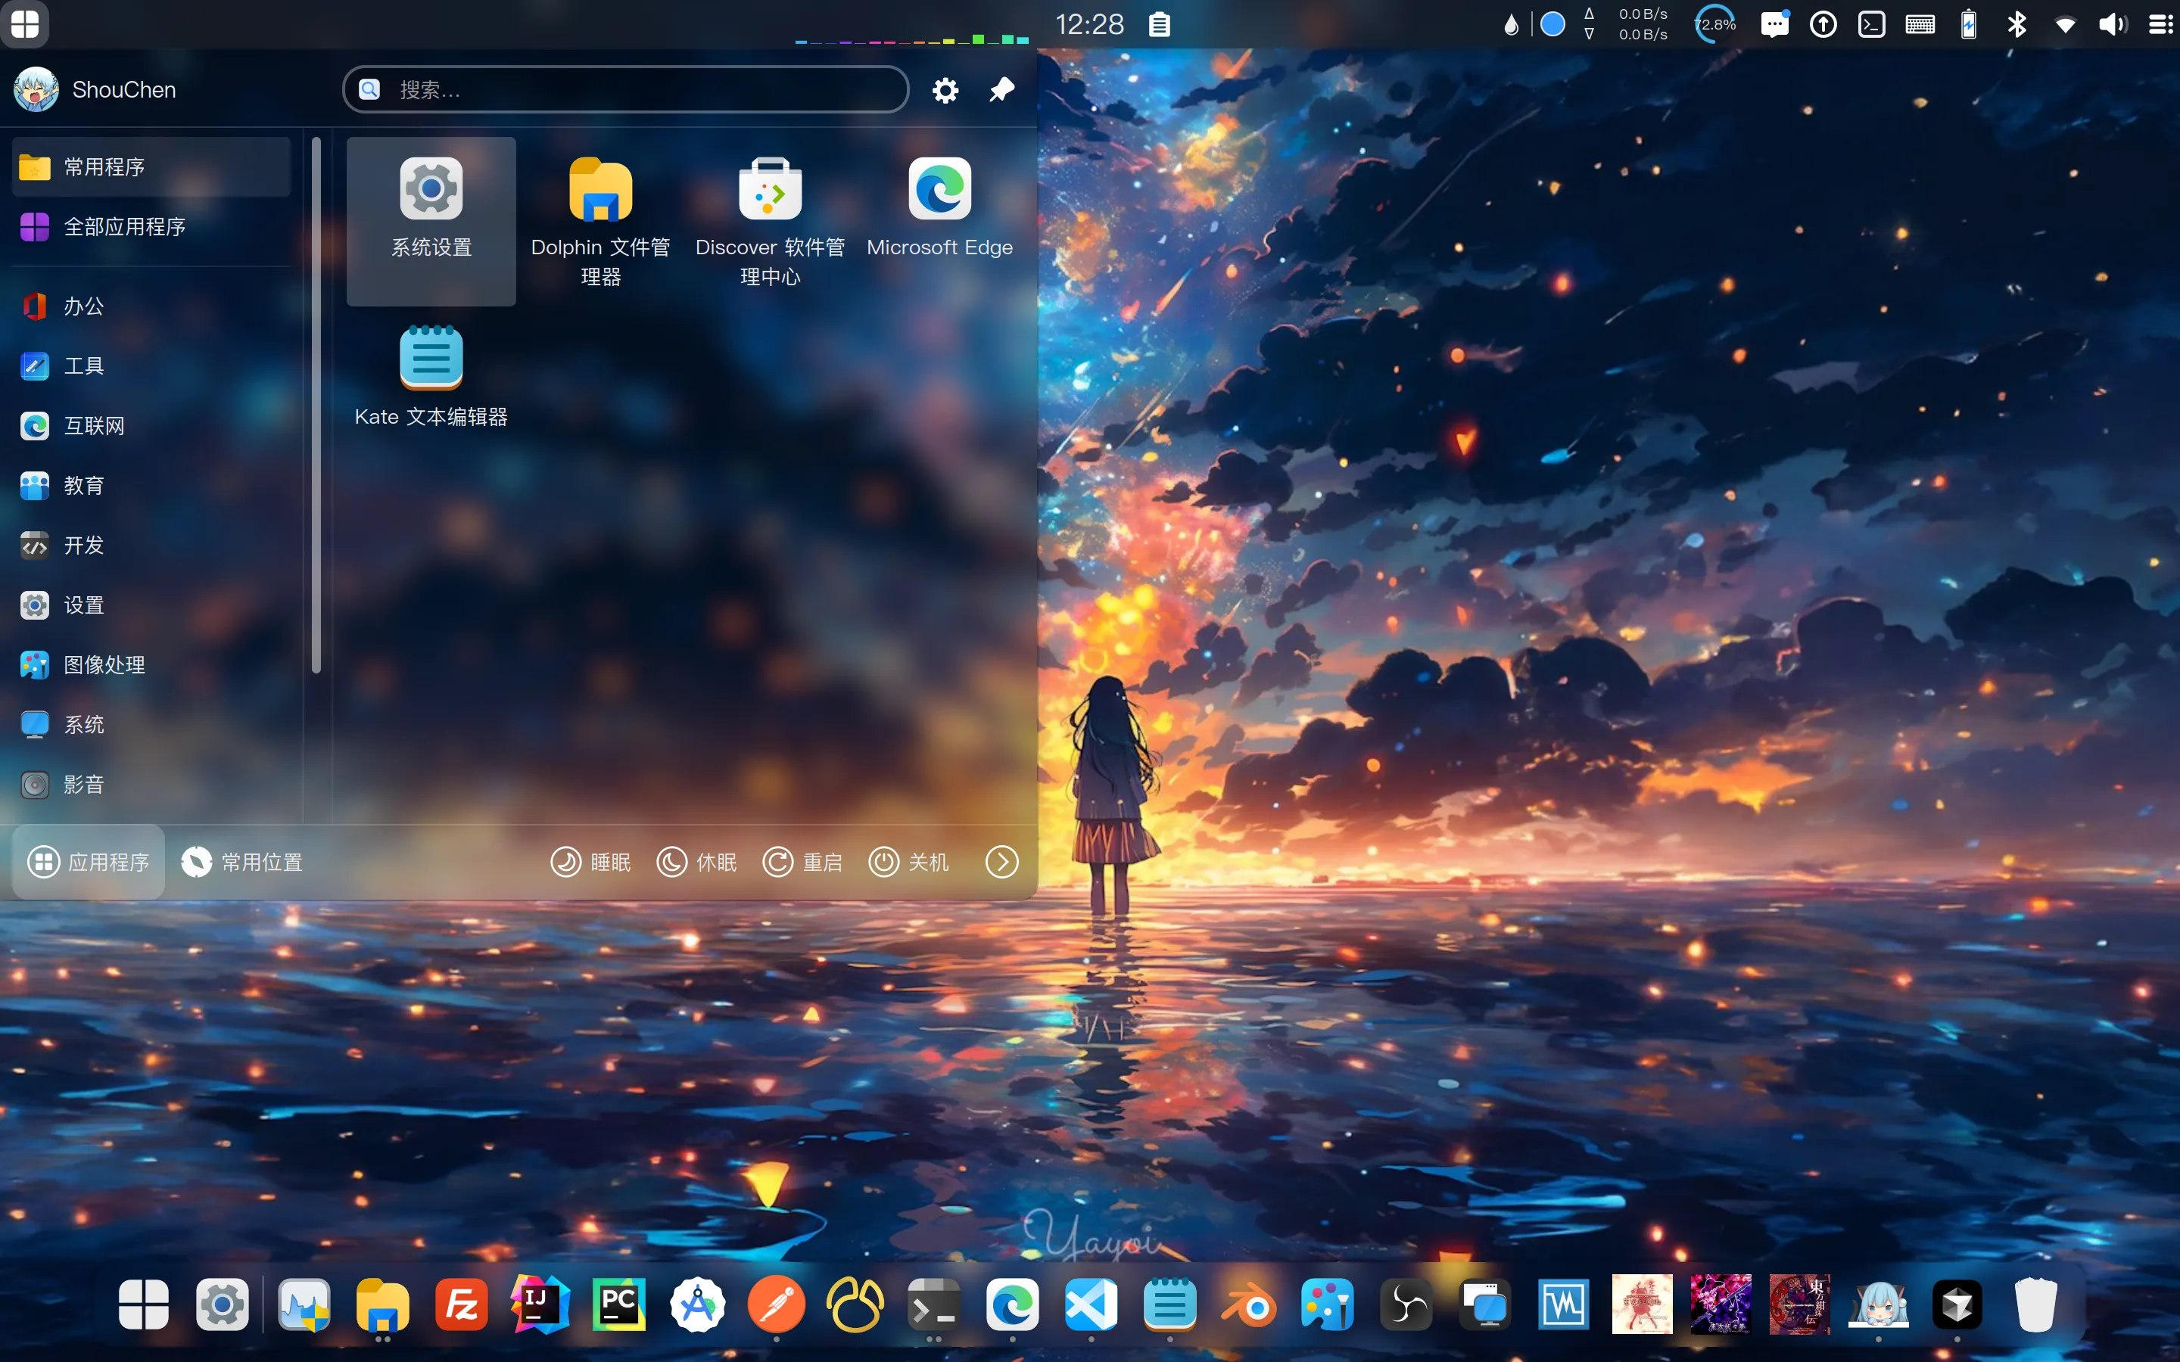The height and width of the screenshot is (1362, 2180).
Task: Toggle the pin icon to keep launcher open
Action: point(1001,90)
